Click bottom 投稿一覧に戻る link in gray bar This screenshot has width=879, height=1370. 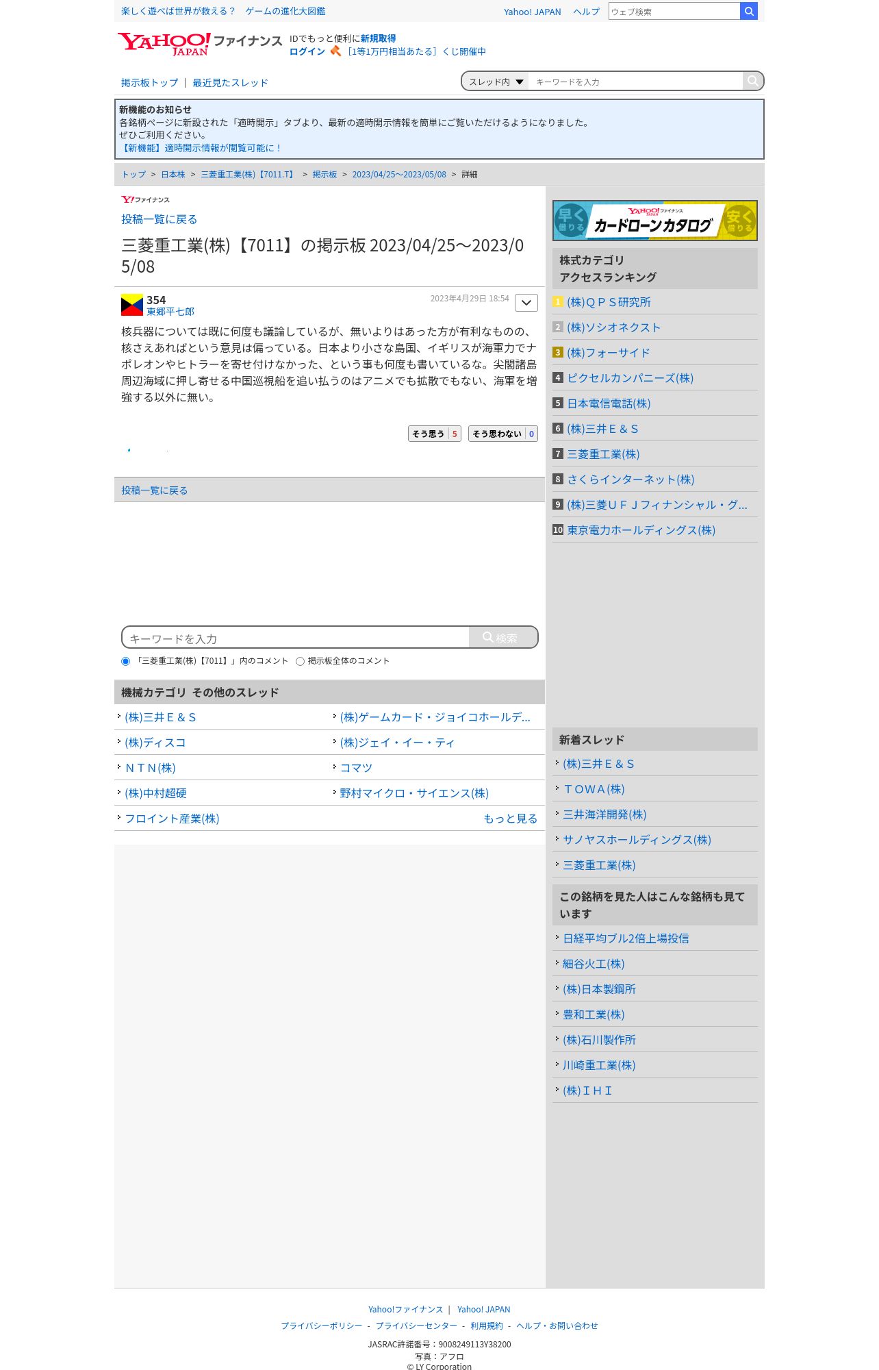(x=155, y=490)
